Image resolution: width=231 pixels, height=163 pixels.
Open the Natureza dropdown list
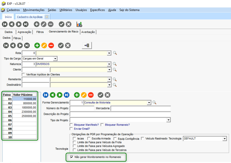tap(109, 64)
